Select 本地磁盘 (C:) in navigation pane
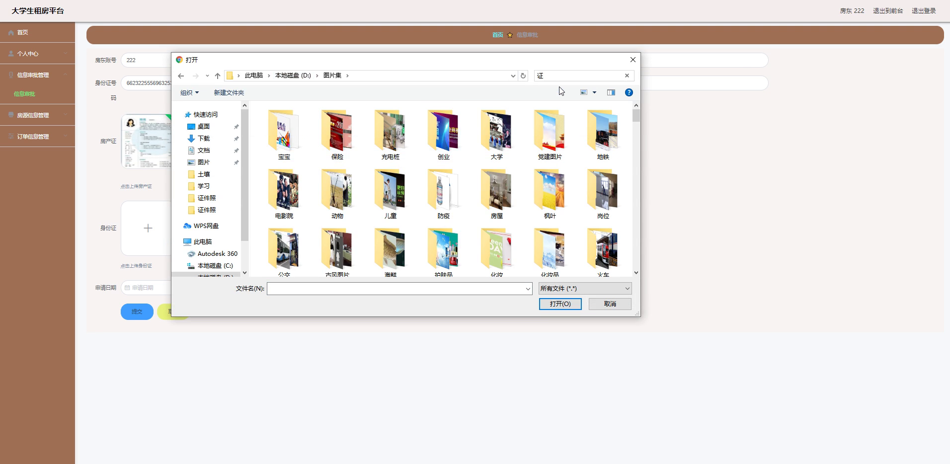Viewport: 950px width, 464px height. tap(215, 266)
